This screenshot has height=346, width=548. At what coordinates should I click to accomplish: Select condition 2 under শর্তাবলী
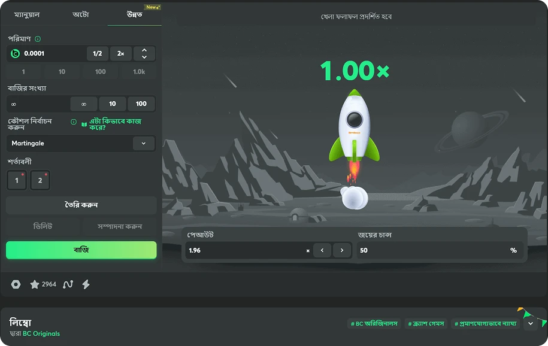[40, 180]
